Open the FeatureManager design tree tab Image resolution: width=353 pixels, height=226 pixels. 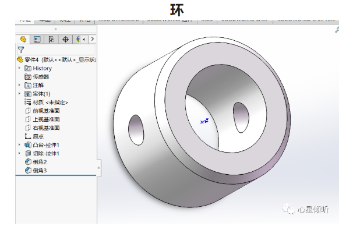pos(23,40)
